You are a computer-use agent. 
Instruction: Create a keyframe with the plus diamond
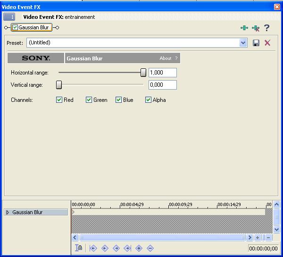pos(139,249)
